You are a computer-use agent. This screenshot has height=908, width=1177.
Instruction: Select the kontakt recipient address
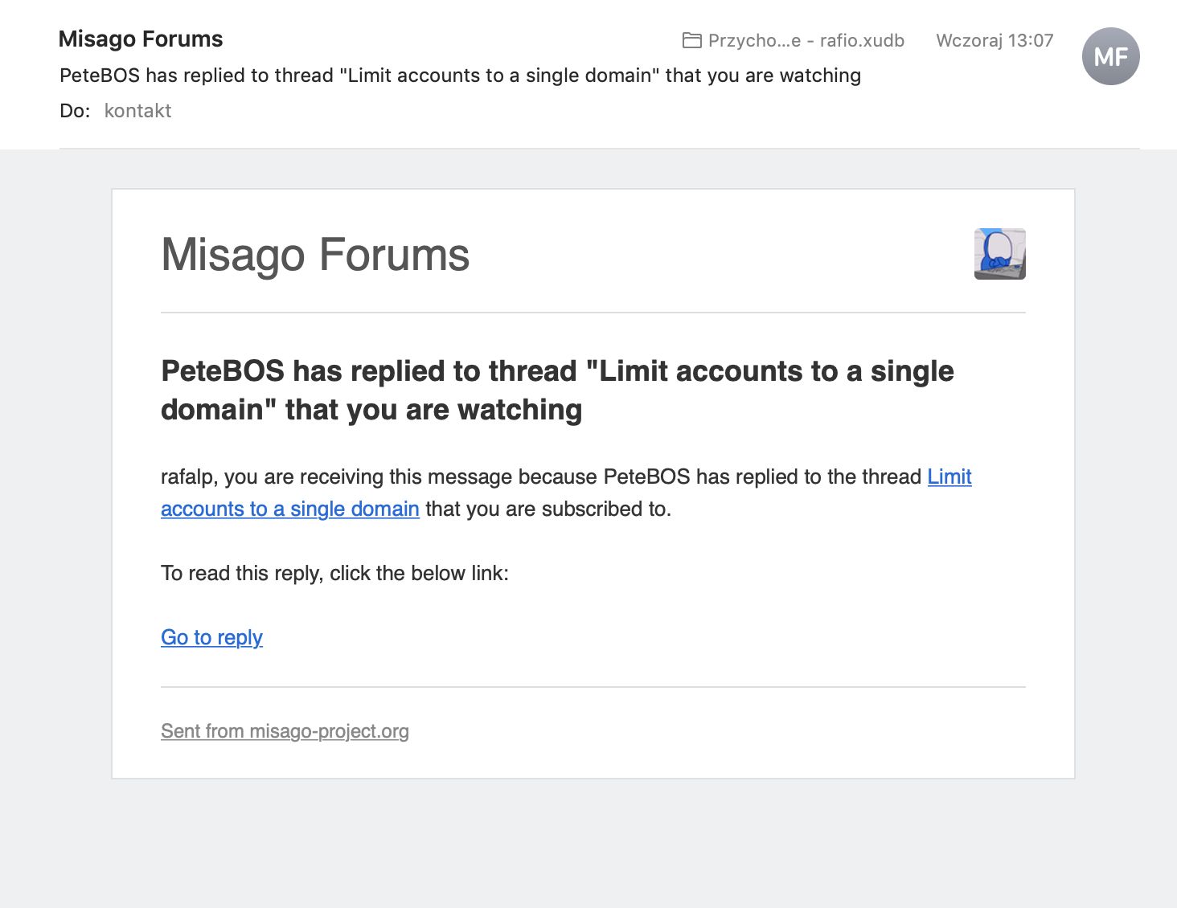(137, 111)
